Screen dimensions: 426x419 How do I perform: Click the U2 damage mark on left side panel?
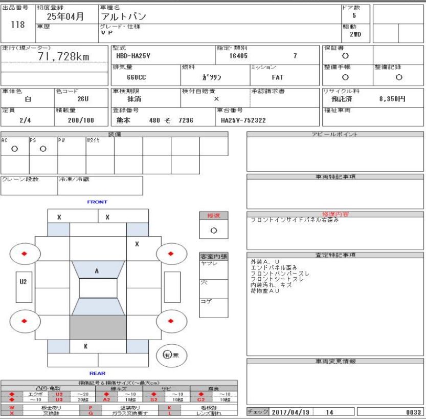coord(23,281)
